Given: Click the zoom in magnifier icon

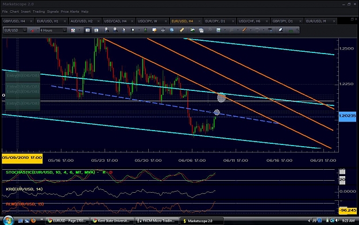Looking at the screenshot, I should 106,30.
